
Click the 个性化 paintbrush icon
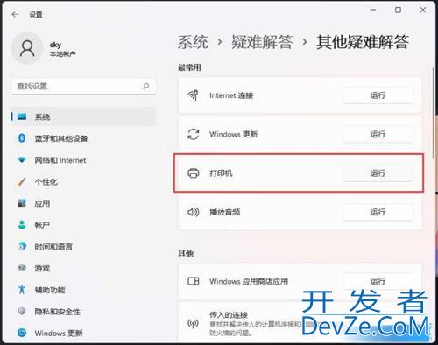[x=22, y=181]
